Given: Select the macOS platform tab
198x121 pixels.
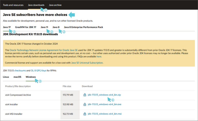Looking at the screenshot, I should [x=17, y=77].
